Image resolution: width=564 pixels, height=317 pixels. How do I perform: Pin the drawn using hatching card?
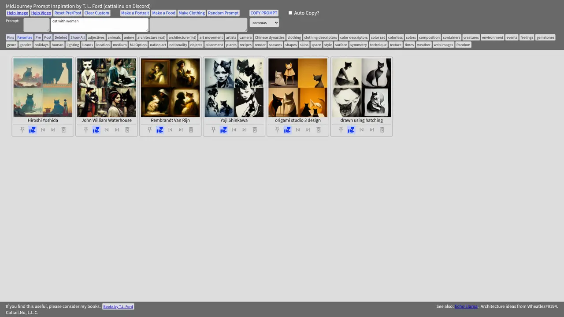click(341, 130)
